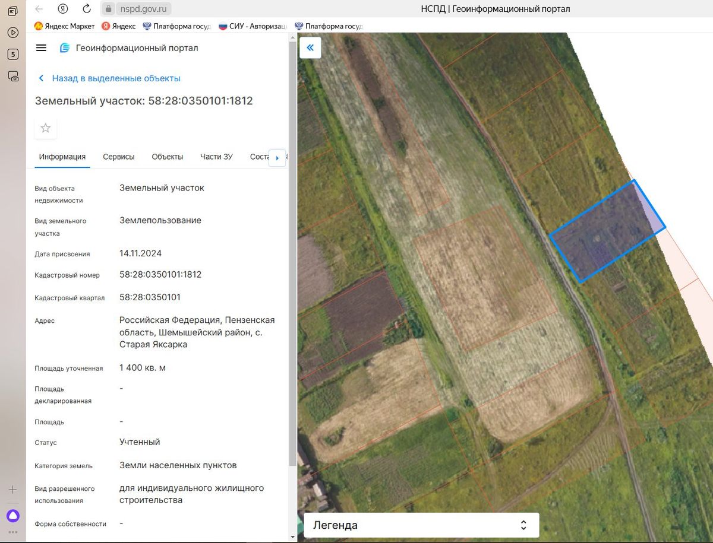
Task: Click the date value 14.11.2024
Action: tap(140, 253)
